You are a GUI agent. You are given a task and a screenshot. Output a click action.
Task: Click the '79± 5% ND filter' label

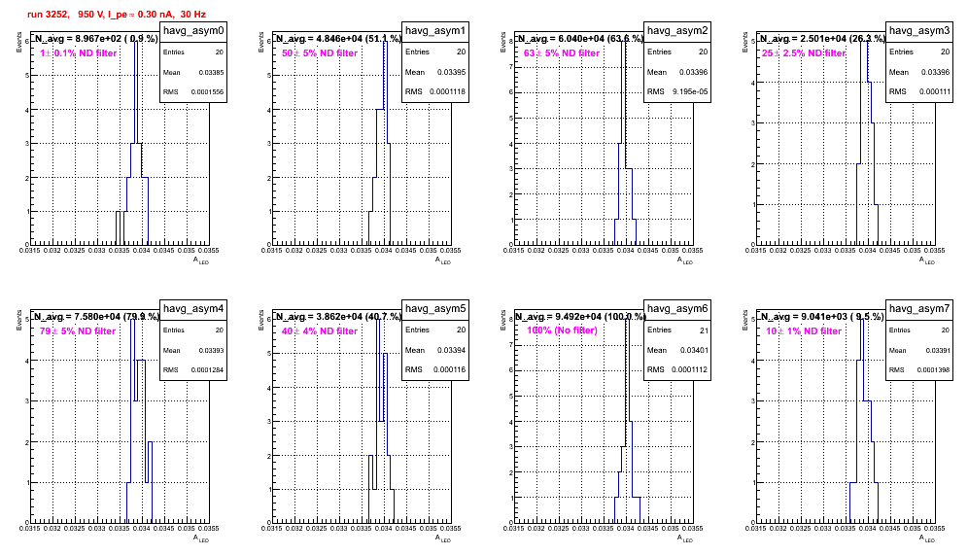click(78, 331)
